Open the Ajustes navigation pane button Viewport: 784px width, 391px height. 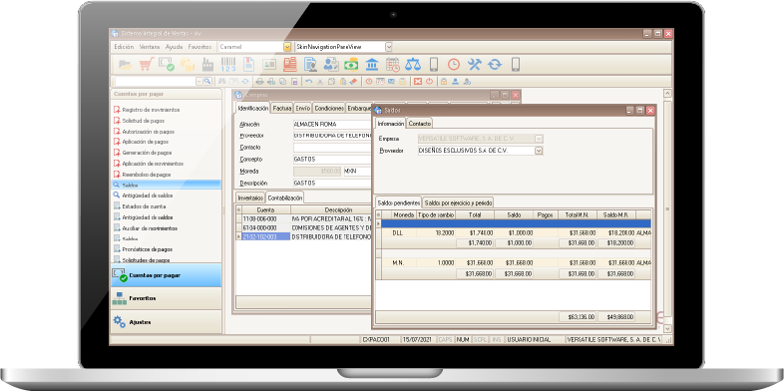tap(166, 322)
